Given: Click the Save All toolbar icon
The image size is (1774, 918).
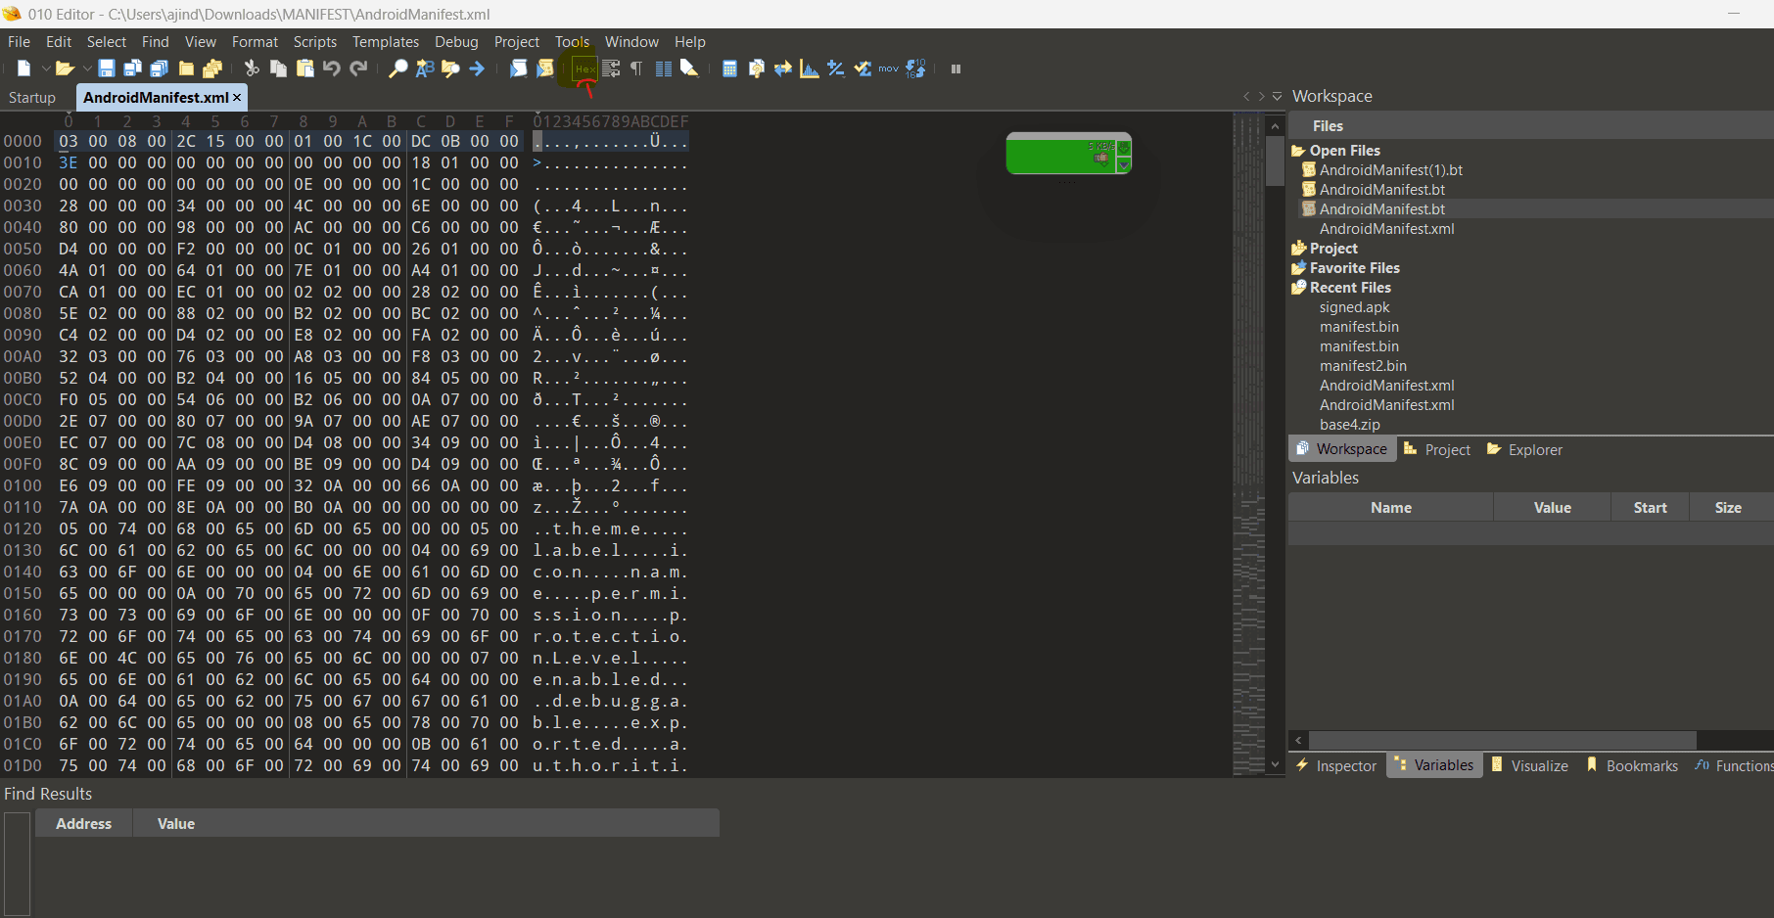Looking at the screenshot, I should 160,69.
